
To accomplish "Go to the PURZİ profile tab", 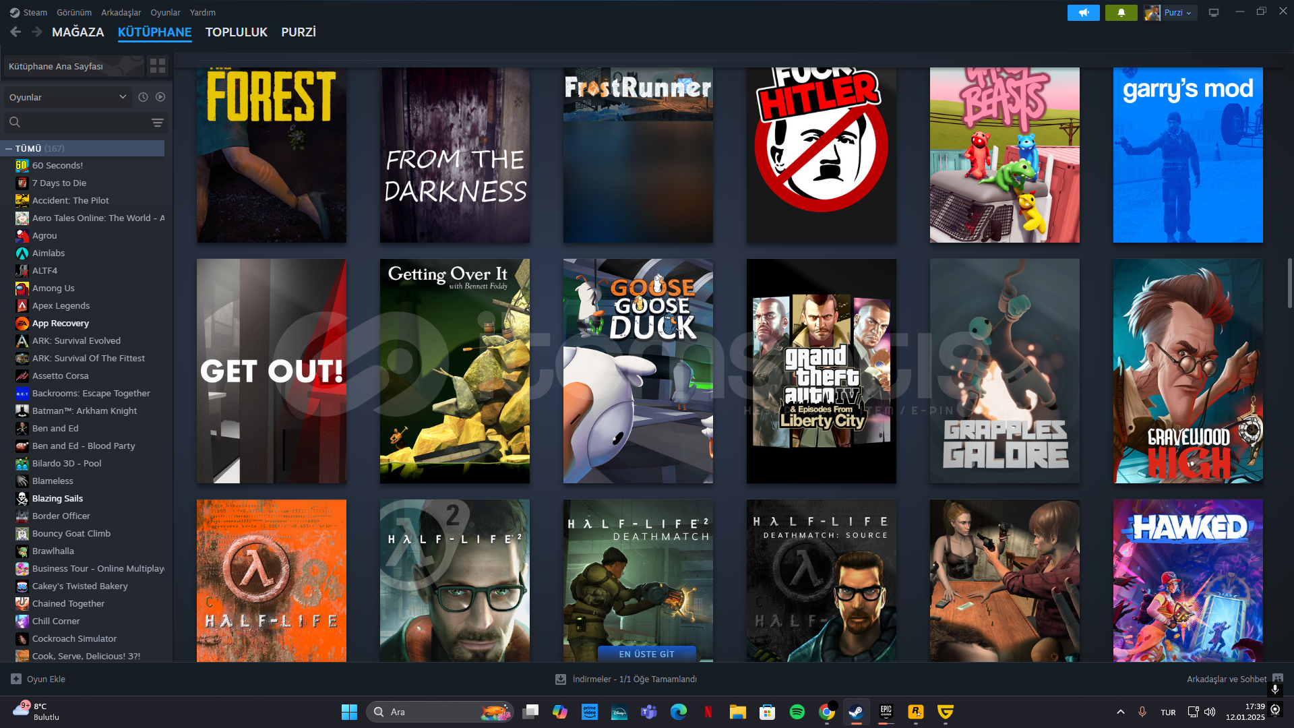I will point(299,32).
